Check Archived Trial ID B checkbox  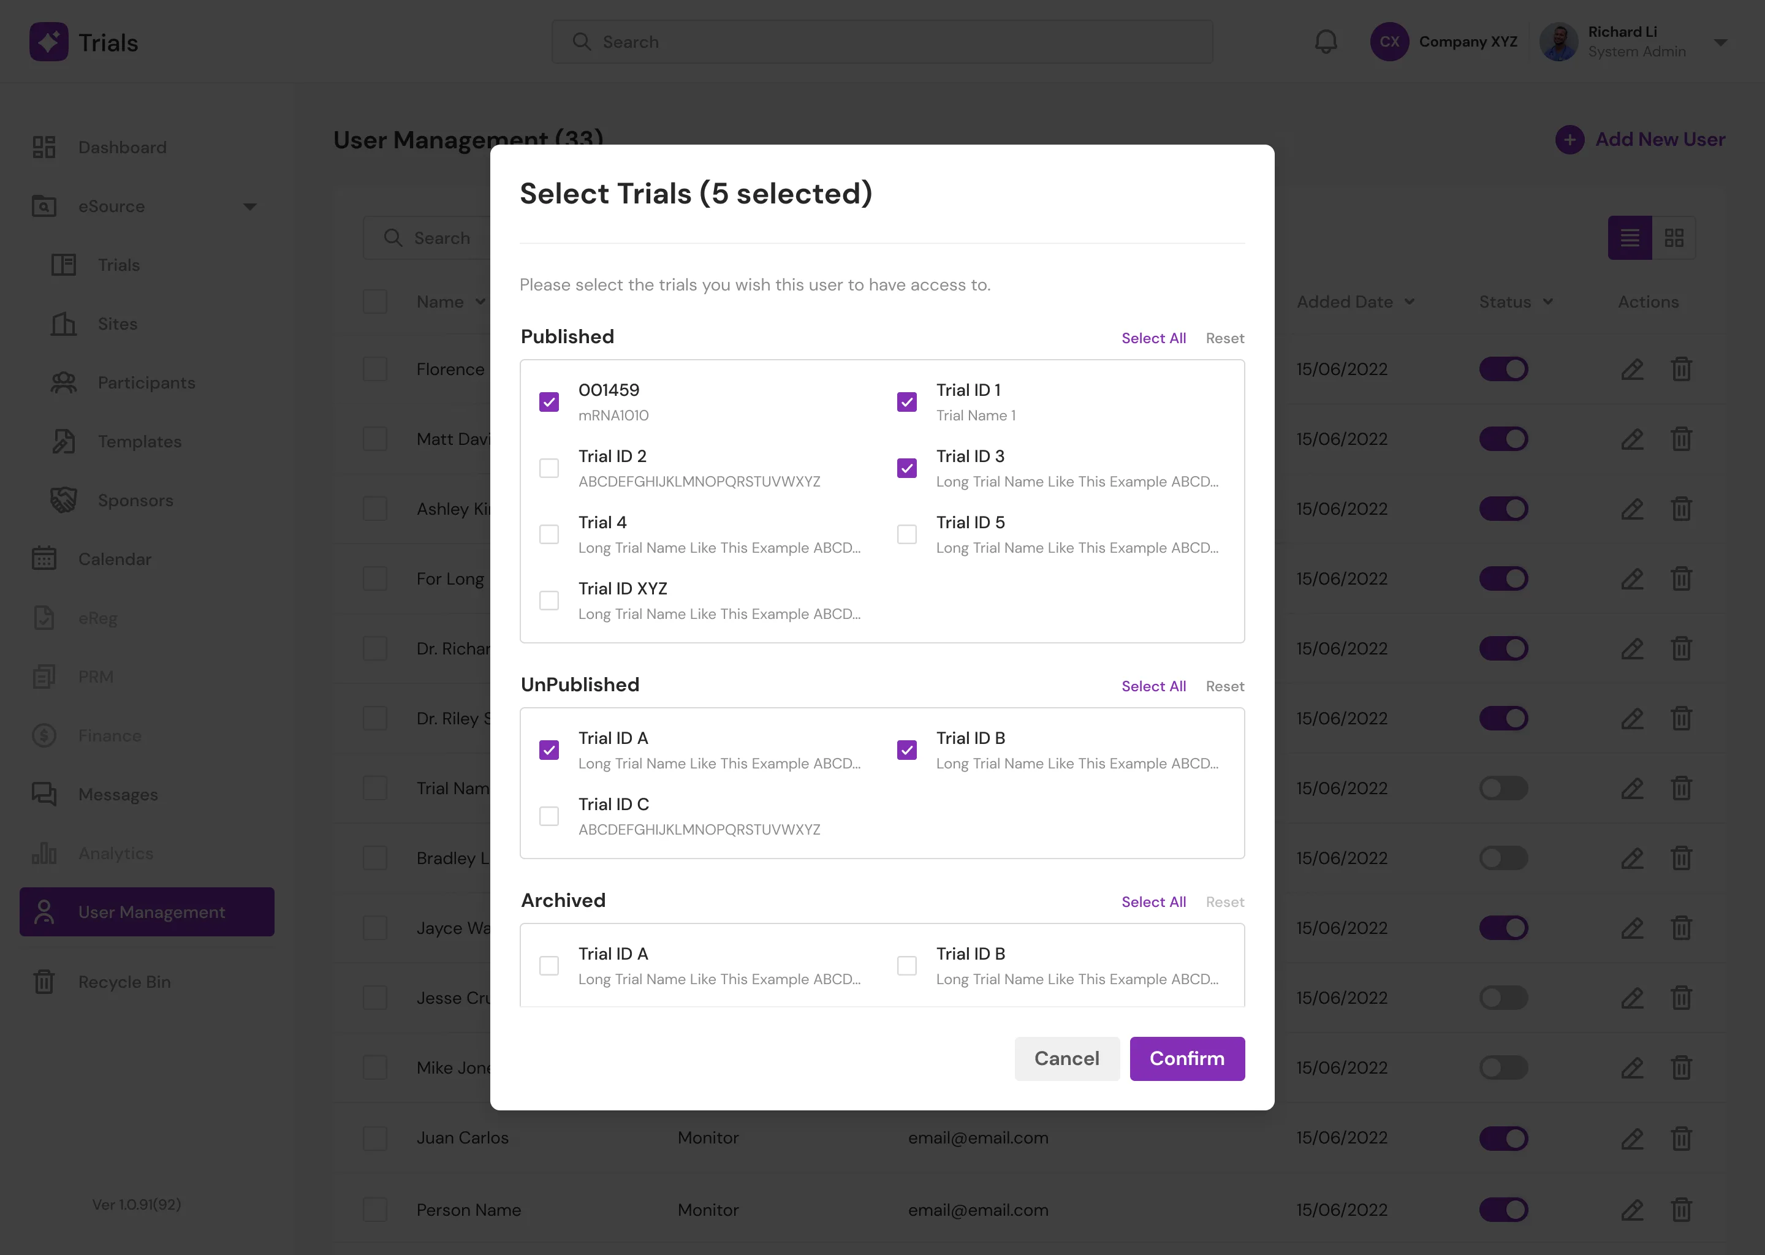coord(906,966)
